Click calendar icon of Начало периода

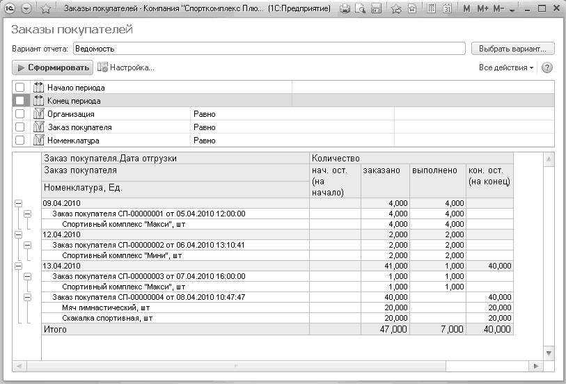(x=38, y=87)
